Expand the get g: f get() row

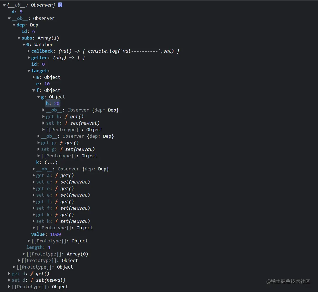pos(39,143)
